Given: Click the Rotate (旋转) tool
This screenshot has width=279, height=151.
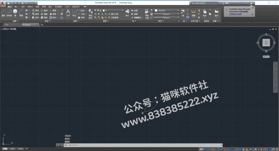Looking at the screenshot, I should click(44, 11).
